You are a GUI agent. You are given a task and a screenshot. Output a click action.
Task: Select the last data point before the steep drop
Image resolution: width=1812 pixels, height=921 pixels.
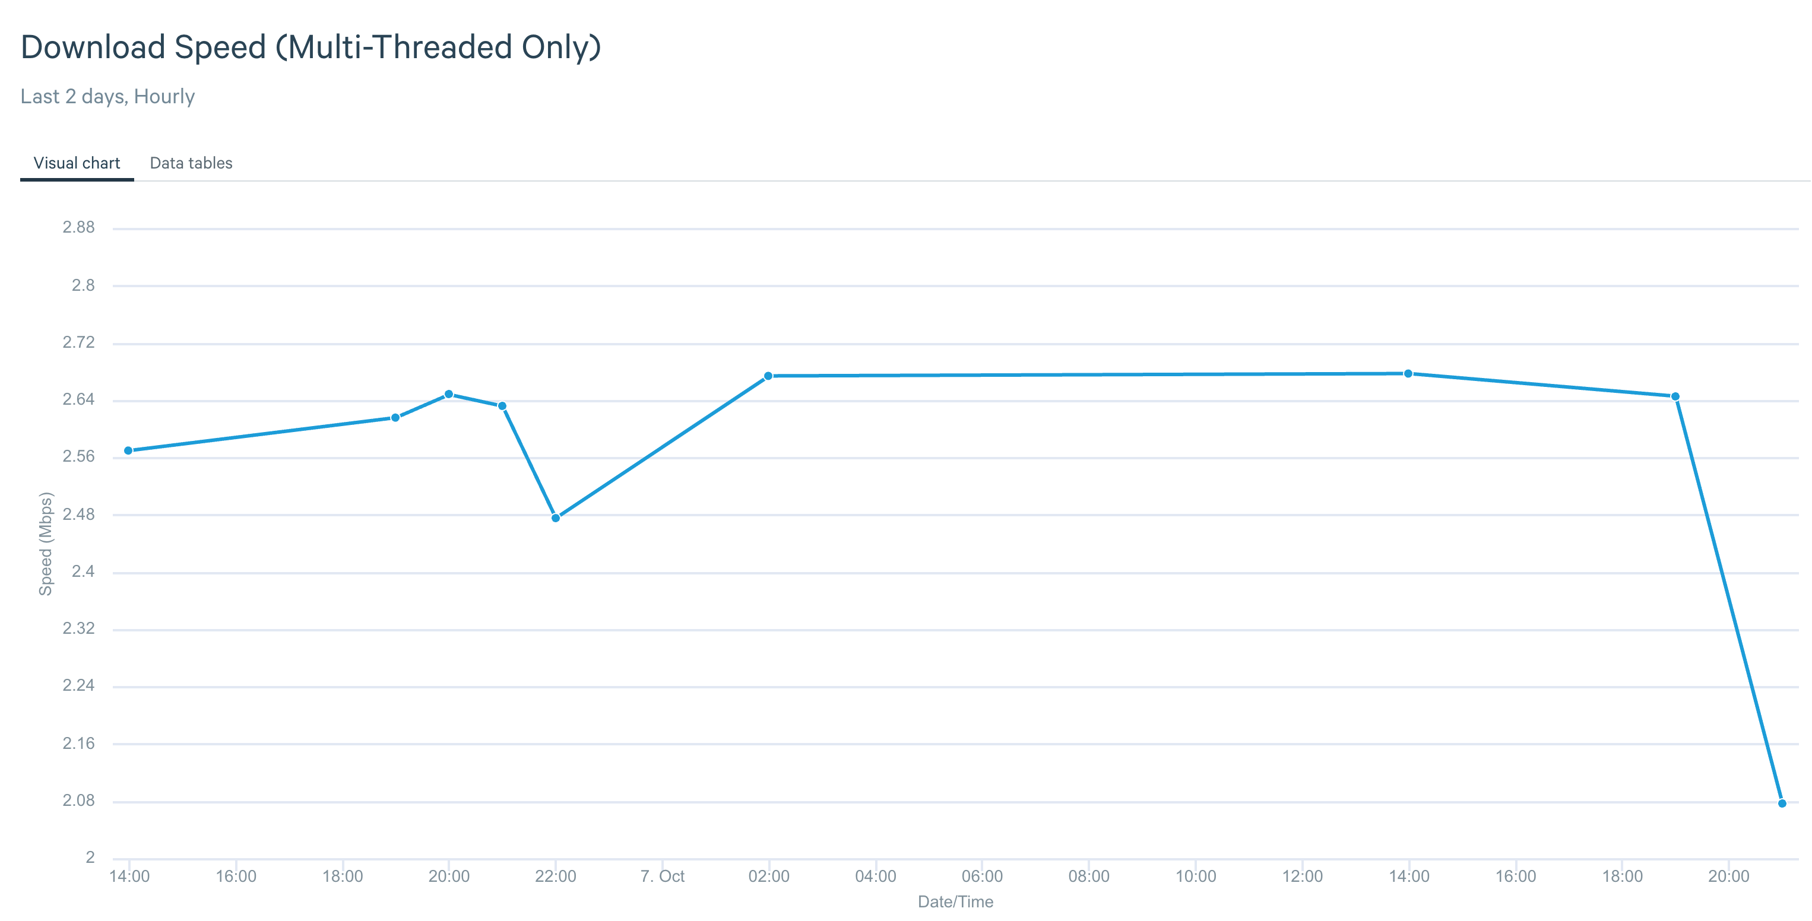pos(1675,396)
